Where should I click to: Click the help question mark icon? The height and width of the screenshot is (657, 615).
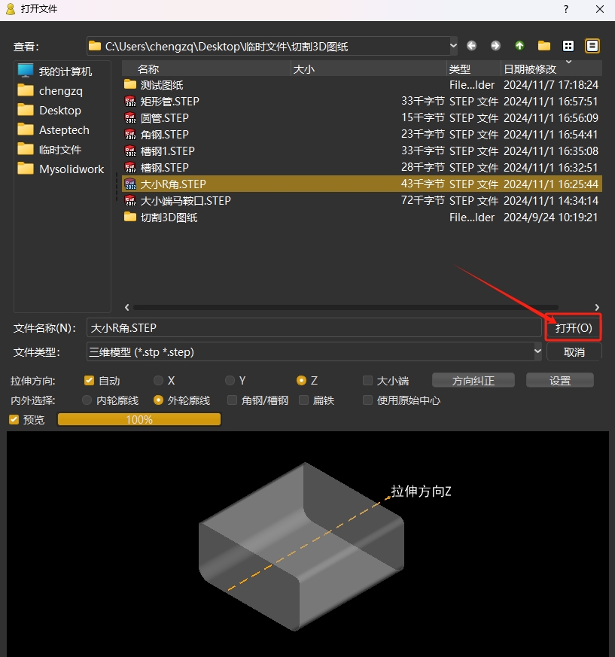click(566, 9)
